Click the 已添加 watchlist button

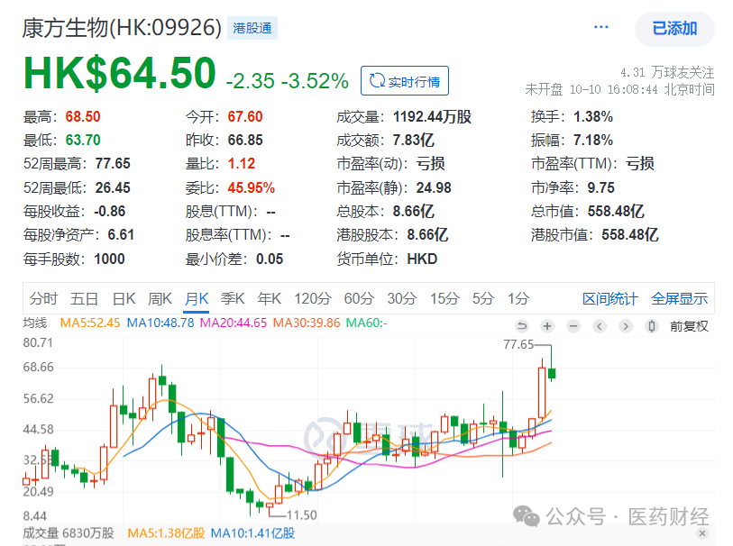[674, 29]
